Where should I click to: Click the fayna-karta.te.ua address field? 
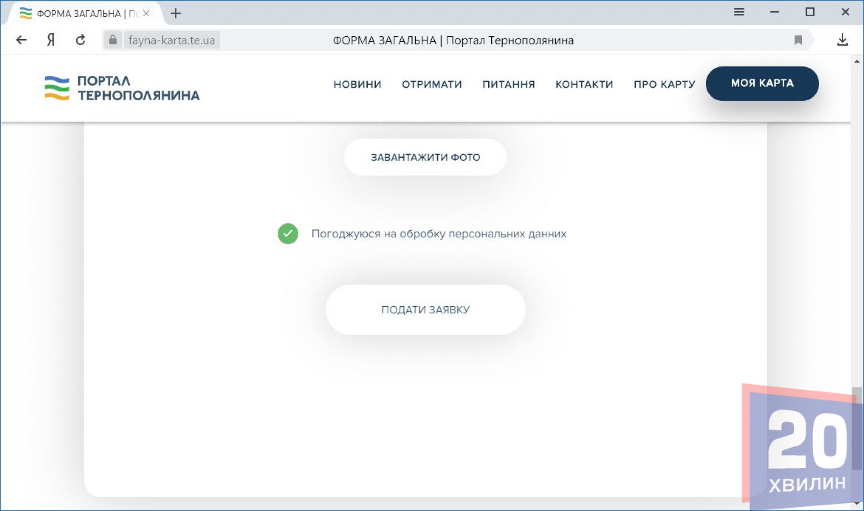pyautogui.click(x=171, y=40)
